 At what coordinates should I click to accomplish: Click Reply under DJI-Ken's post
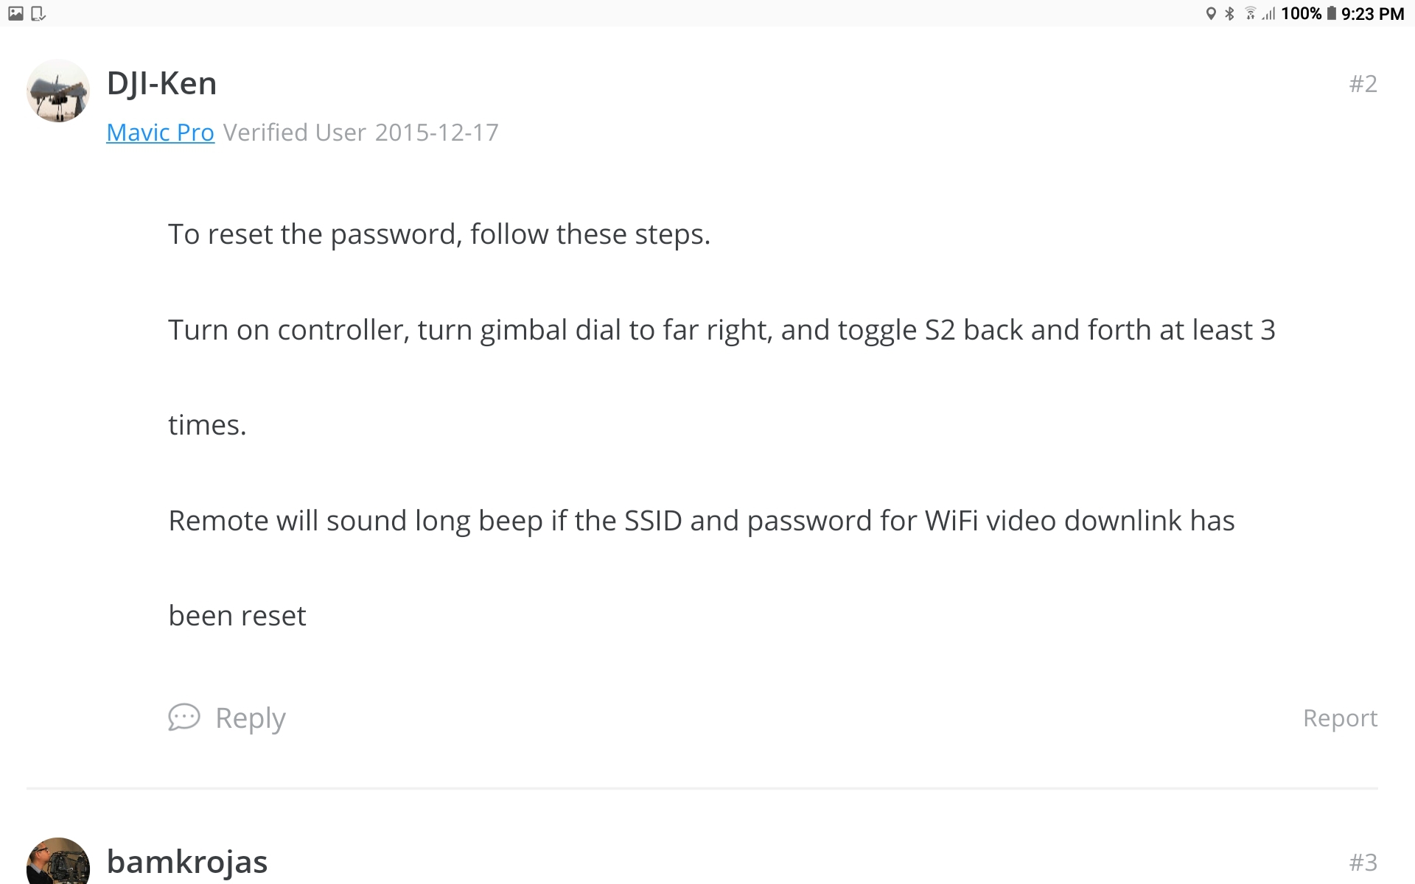250,718
